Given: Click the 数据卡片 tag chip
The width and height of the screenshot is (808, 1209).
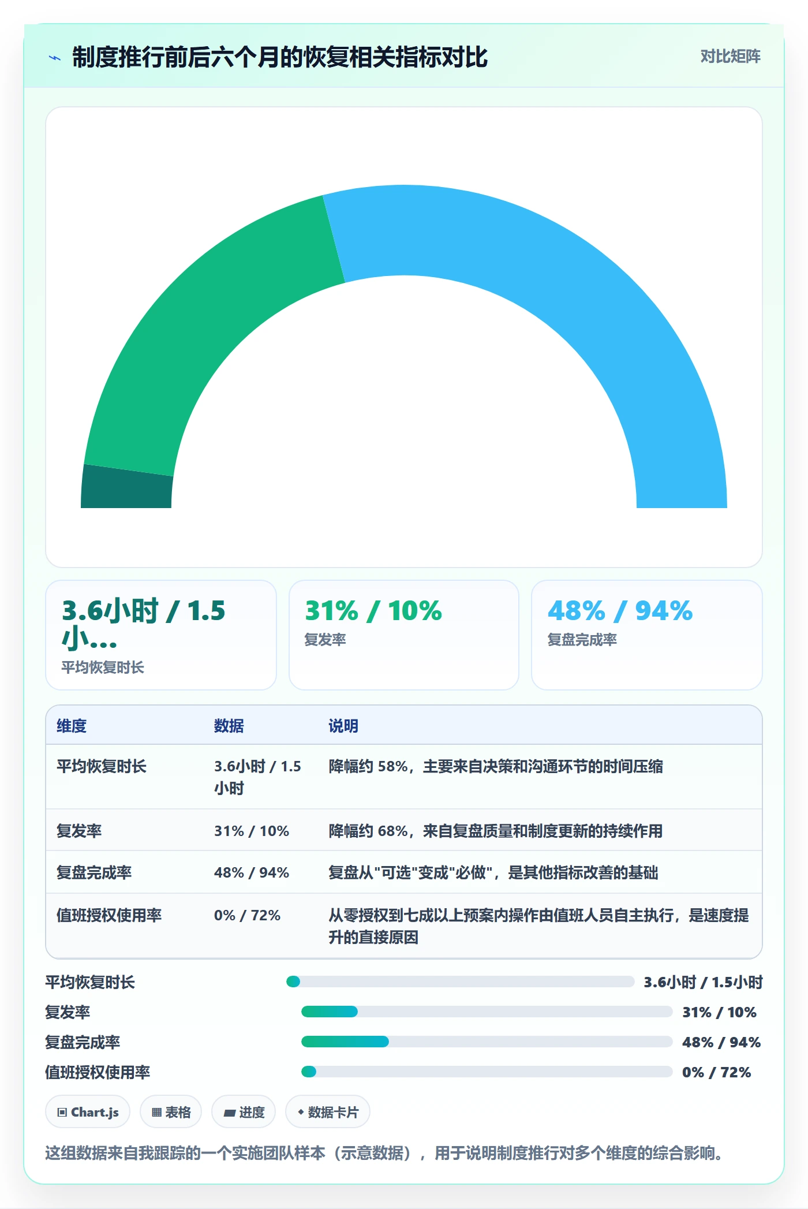Looking at the screenshot, I should (328, 1112).
